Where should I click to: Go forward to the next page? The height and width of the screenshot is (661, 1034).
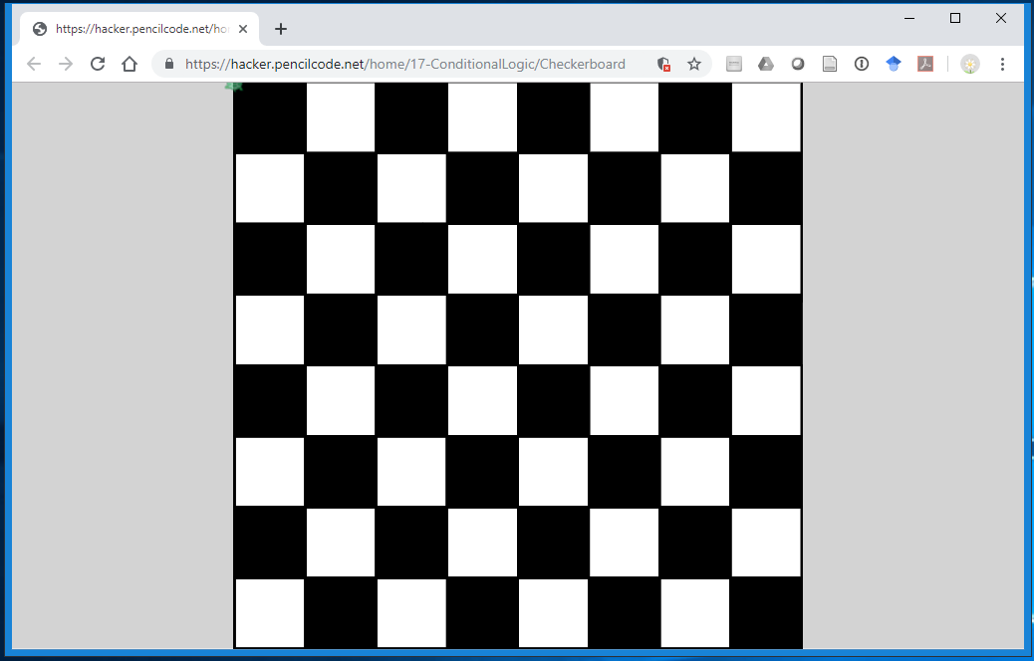tap(65, 64)
